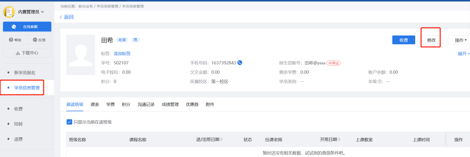Screen dimensions: 470x157
Task: Click the 男 gender tag
Action: click(x=135, y=40)
